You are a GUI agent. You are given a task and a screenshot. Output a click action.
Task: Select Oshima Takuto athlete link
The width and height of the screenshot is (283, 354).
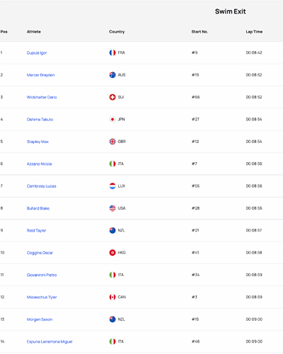[x=40, y=120]
